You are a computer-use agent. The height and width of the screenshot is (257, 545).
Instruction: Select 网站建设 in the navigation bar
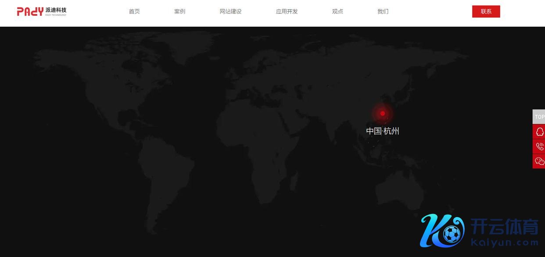pos(230,11)
